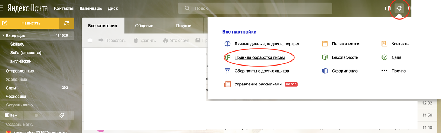The width and height of the screenshot is (441, 133).
Task: Open the Оформление theme icon
Action: (x=325, y=71)
